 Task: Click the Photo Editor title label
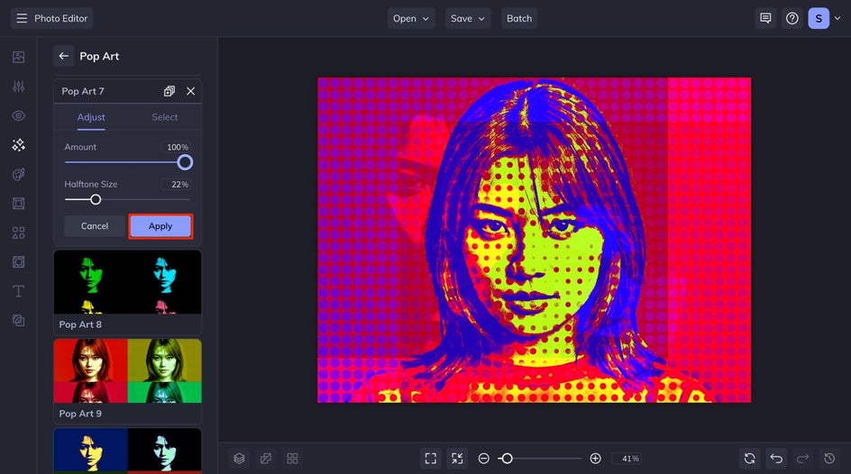click(60, 18)
